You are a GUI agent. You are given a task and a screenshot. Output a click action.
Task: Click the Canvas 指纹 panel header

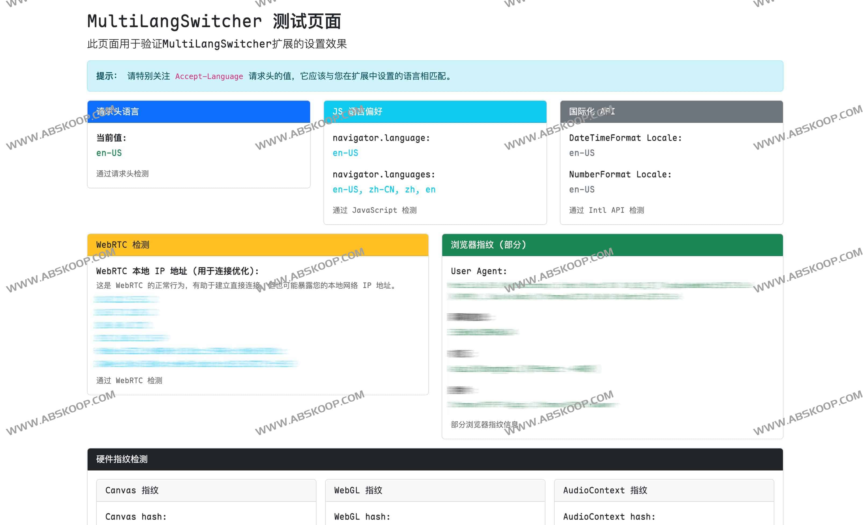[x=206, y=490]
